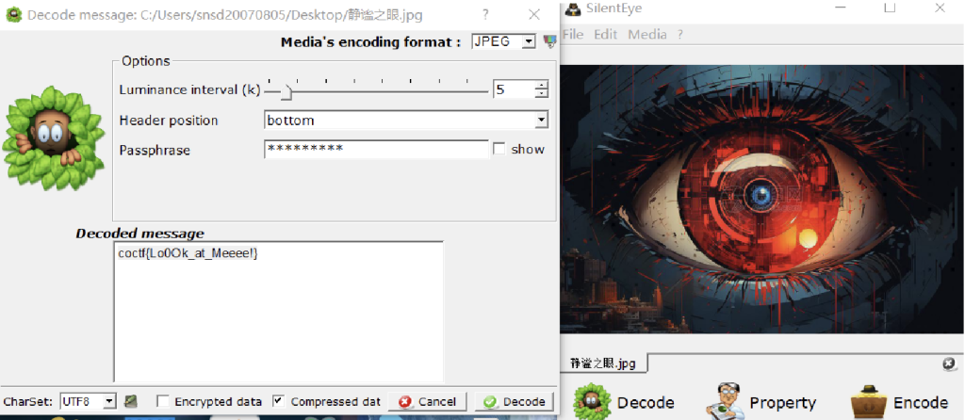Open the Property tool icon
Screen dimensions: 965x420
[x=725, y=402]
